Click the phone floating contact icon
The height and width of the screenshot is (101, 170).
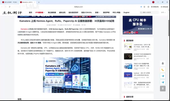pos(163,70)
